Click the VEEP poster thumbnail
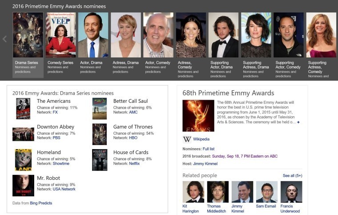Viewport: 338px width, 215px height. point(60,35)
